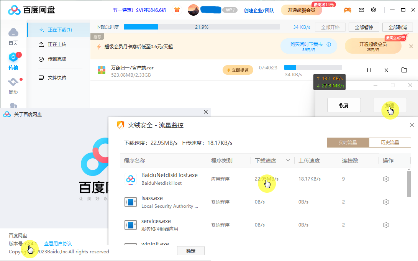The width and height of the screenshot is (418, 261).
Task: Open the 传输完成 tab
Action: tap(57, 59)
